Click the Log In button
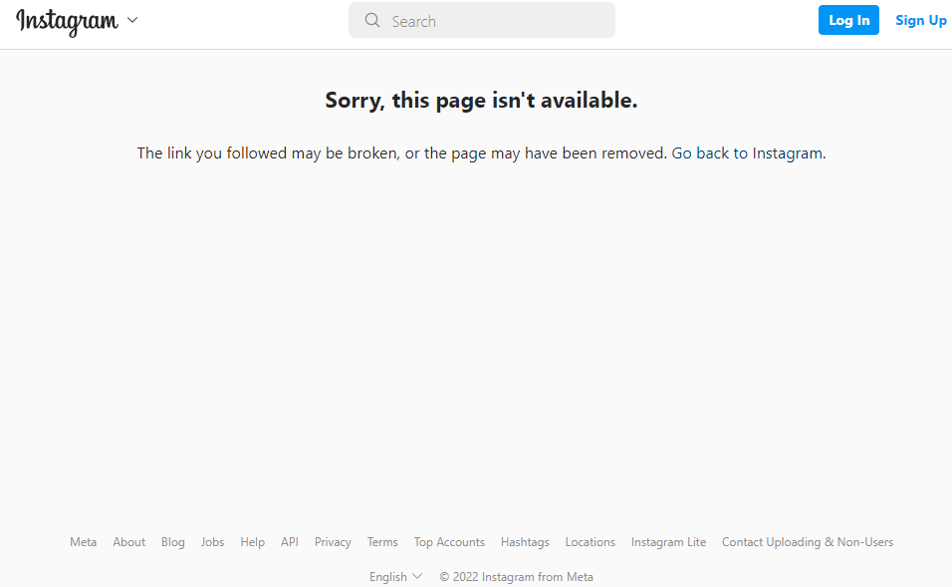The height and width of the screenshot is (587, 952). [x=848, y=20]
